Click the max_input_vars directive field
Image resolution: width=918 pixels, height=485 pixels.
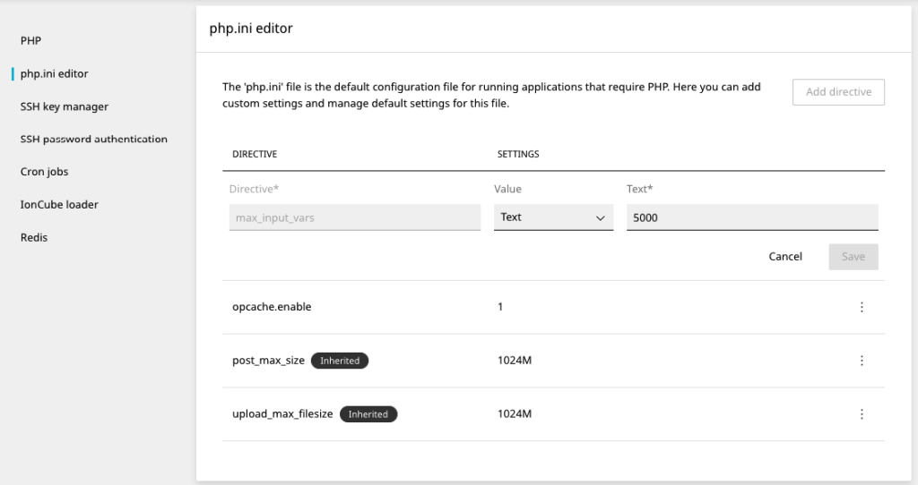click(x=355, y=217)
